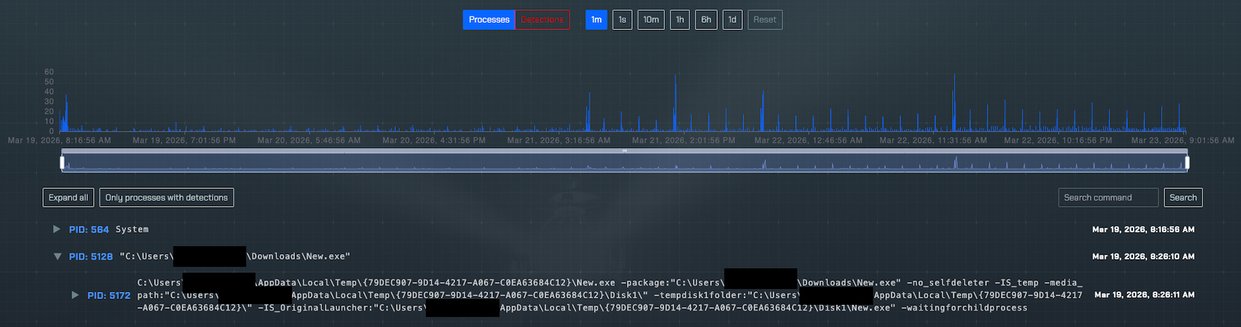The width and height of the screenshot is (1241, 327).
Task: Collapse the PID 5128 process row
Action: pos(57,256)
